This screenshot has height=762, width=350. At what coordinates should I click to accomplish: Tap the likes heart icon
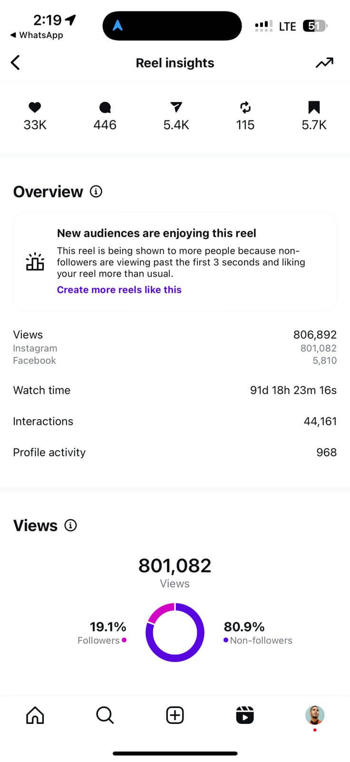[35, 107]
